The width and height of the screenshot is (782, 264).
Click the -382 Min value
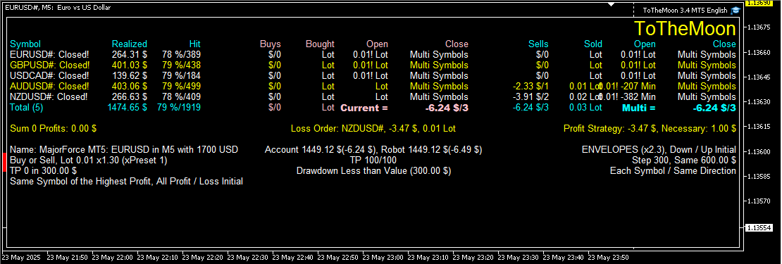click(x=638, y=96)
